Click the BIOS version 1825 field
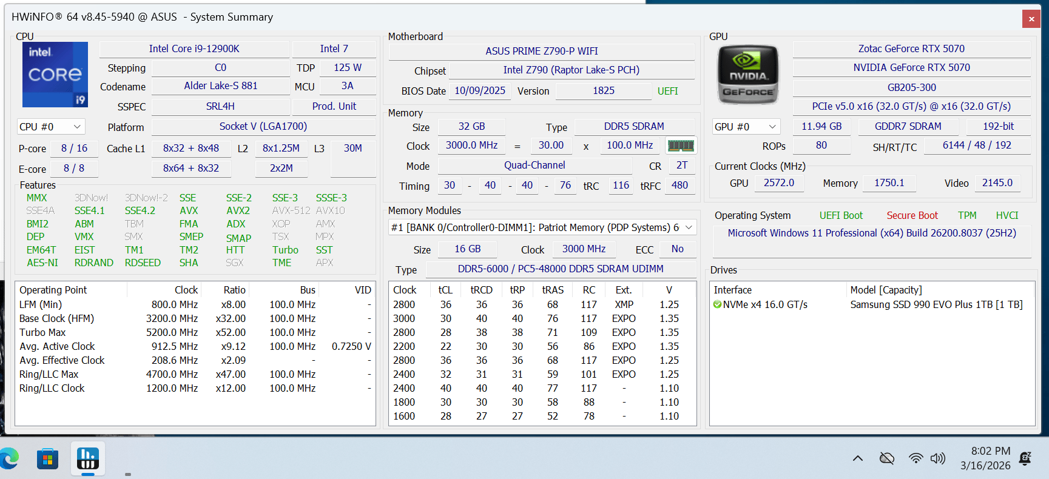This screenshot has height=479, width=1049. (604, 90)
